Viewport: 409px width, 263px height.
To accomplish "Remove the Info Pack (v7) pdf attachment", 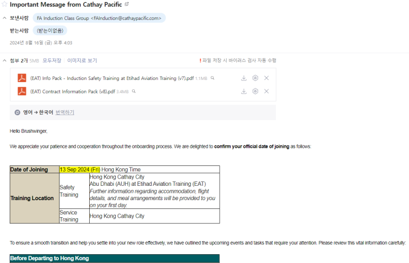I will 266,78.
